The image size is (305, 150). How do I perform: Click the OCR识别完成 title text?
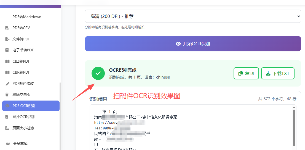[x=123, y=70]
